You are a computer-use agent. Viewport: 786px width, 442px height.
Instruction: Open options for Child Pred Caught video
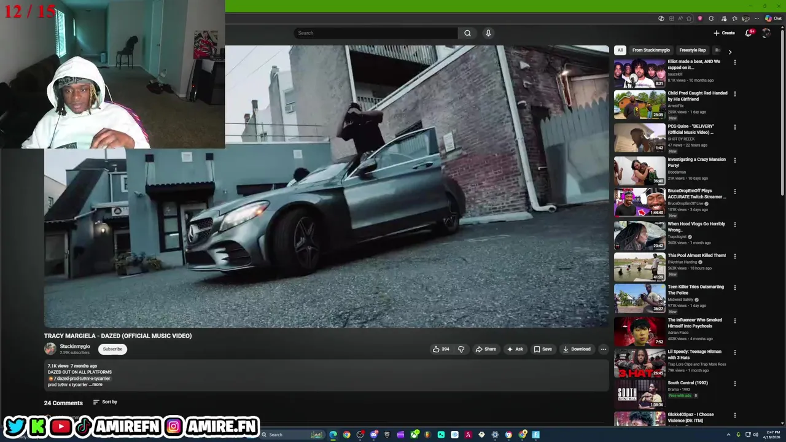point(734,94)
